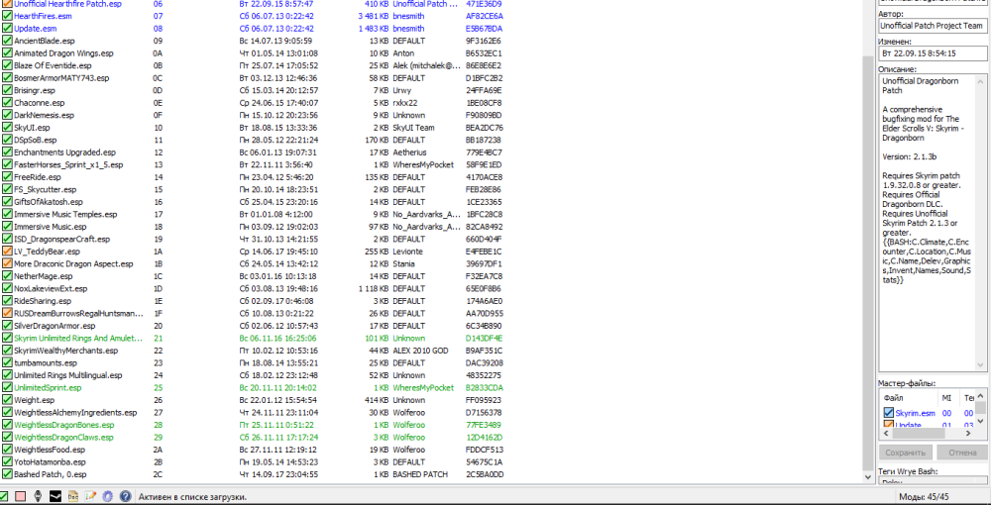Screen dimensions: 991x505
Task: Click the masters list scroll-down arrow
Action: tap(980, 421)
